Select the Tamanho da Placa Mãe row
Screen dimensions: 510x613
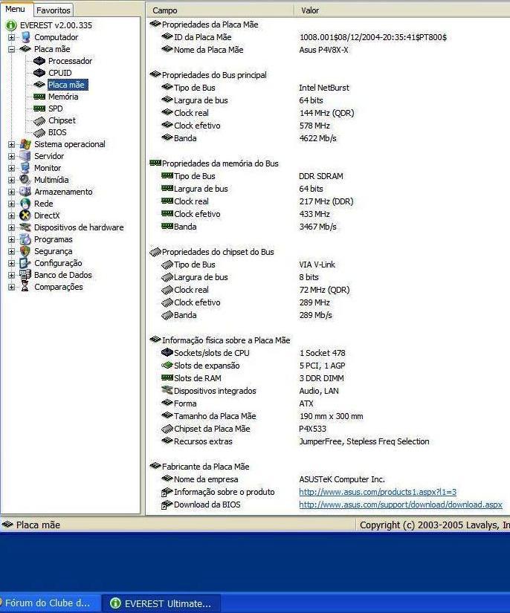click(x=329, y=416)
